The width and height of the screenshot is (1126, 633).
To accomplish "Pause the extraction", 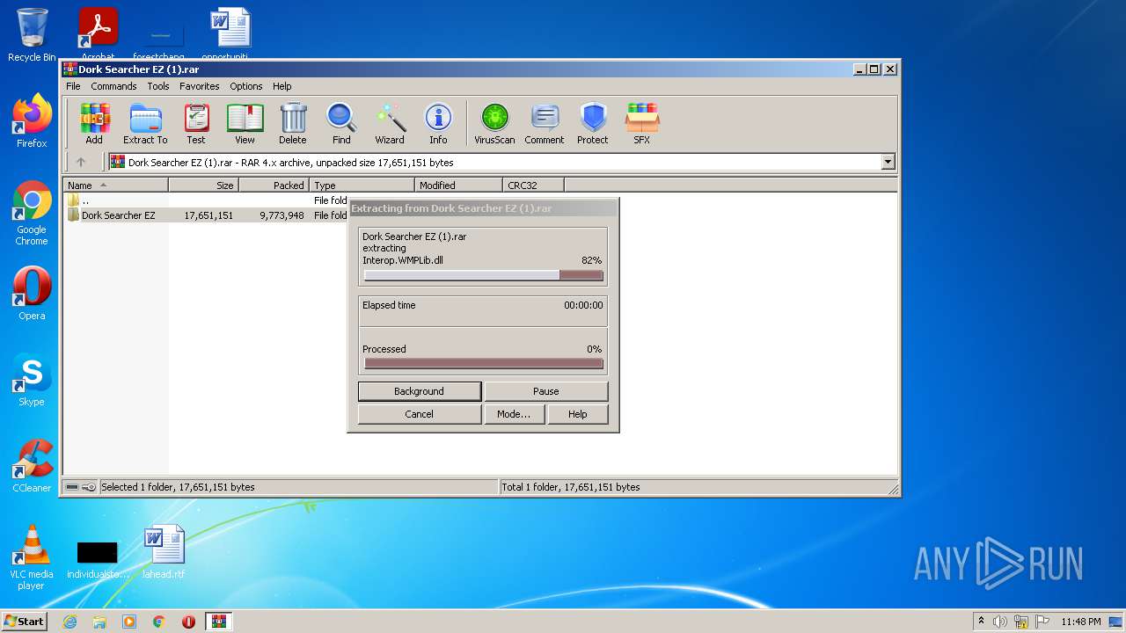I will click(x=545, y=391).
